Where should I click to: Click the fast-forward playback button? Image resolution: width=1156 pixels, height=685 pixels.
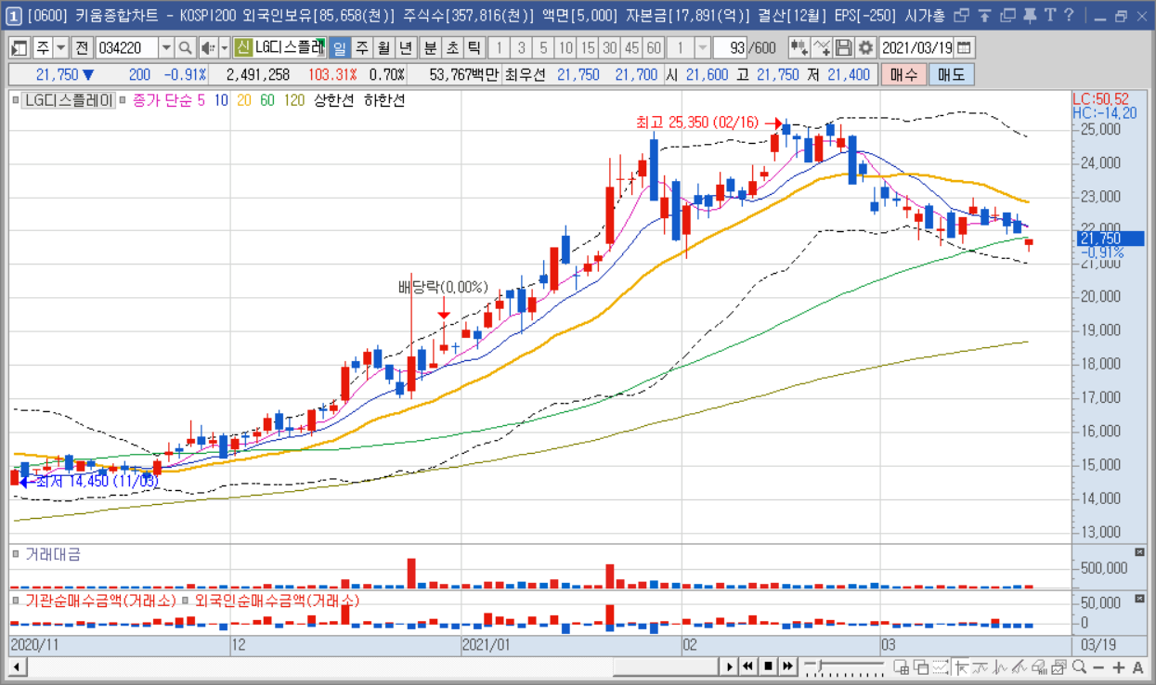(x=788, y=666)
